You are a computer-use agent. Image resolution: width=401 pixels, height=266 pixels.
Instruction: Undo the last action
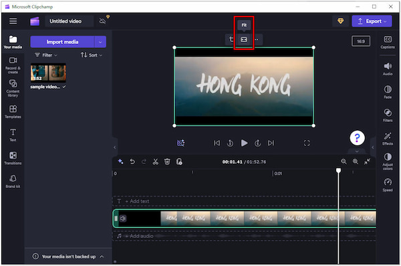pos(132,161)
